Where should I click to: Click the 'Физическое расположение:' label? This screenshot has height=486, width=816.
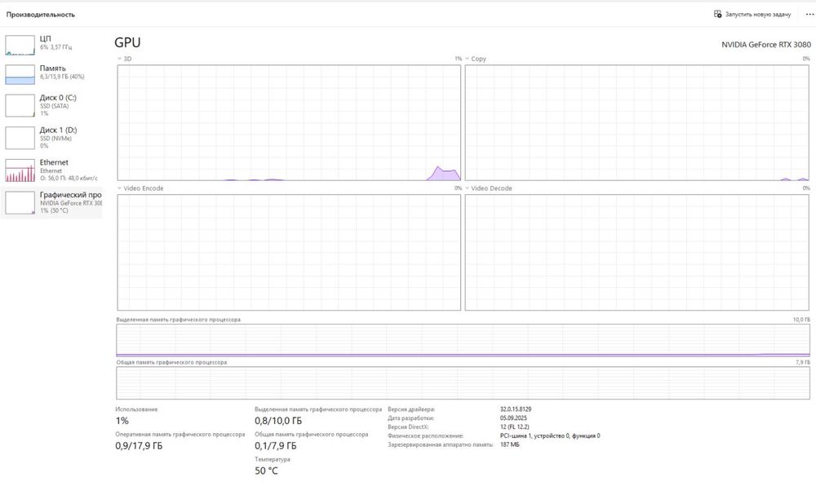(425, 435)
